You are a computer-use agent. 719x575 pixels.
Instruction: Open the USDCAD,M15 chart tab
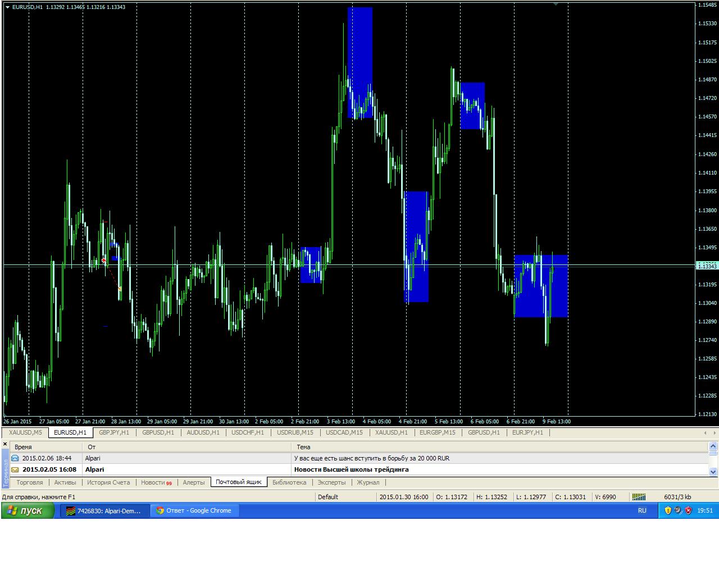tap(344, 432)
